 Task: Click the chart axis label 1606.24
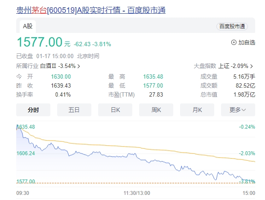(26, 153)
